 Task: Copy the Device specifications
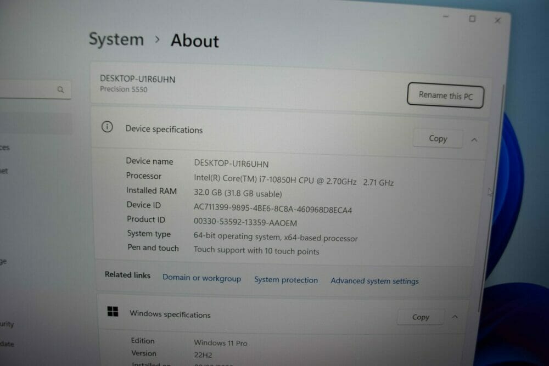coord(438,139)
